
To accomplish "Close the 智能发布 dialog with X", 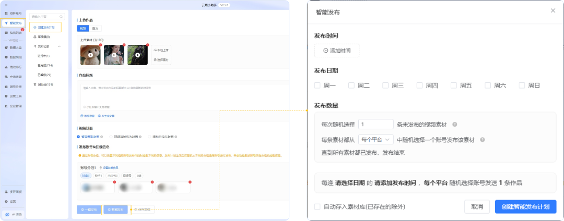I will coord(553,10).
